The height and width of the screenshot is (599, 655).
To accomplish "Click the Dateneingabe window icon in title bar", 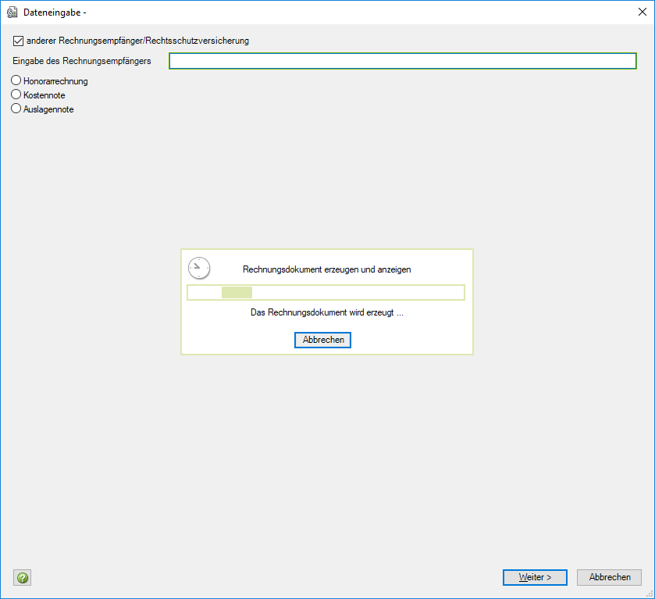I will click(12, 12).
